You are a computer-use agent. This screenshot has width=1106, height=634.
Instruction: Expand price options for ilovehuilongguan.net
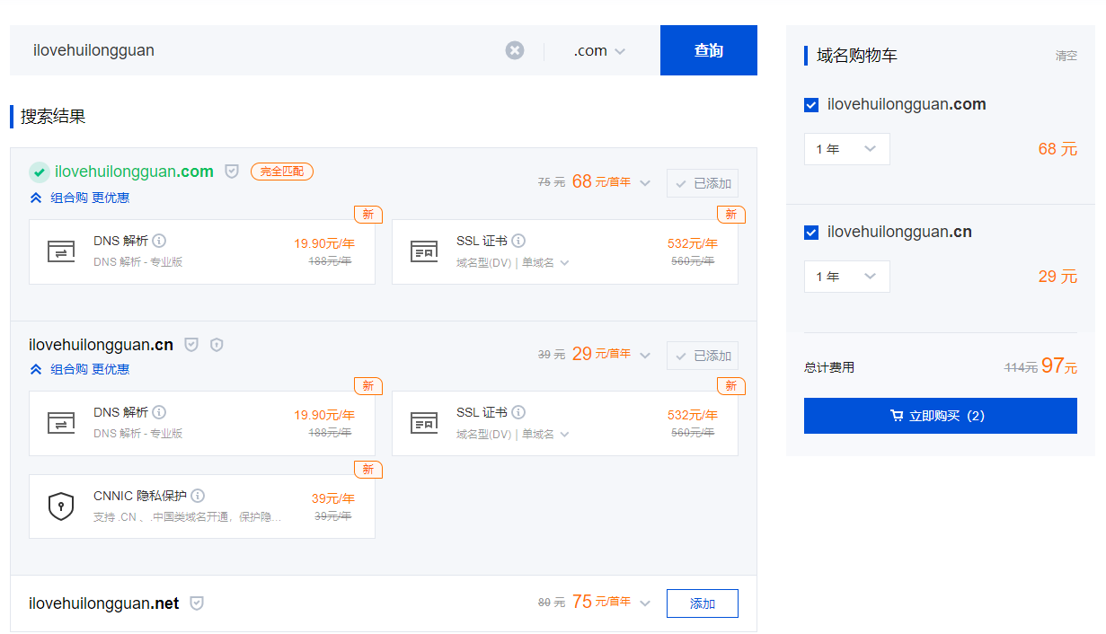(x=645, y=603)
